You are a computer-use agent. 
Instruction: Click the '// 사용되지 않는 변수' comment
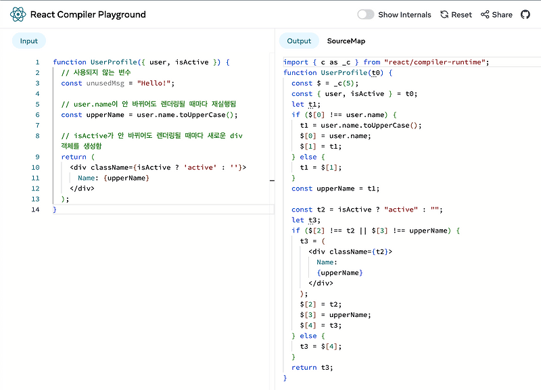click(96, 72)
